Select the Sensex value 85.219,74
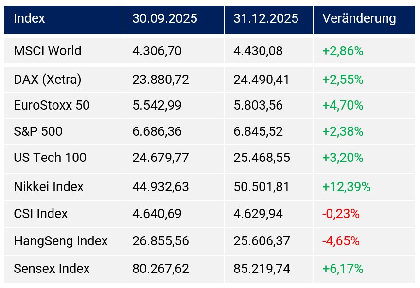420x288 pixels. tap(261, 269)
